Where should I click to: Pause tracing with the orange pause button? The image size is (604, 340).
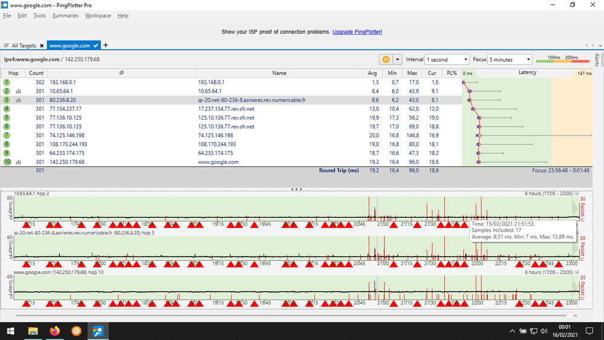tap(386, 59)
